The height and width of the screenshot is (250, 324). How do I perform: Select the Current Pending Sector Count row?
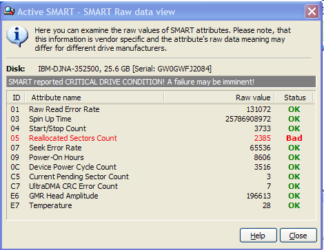click(x=161, y=177)
